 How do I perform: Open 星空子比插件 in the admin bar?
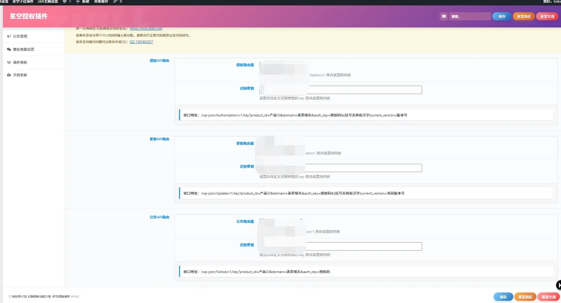pos(23,2)
